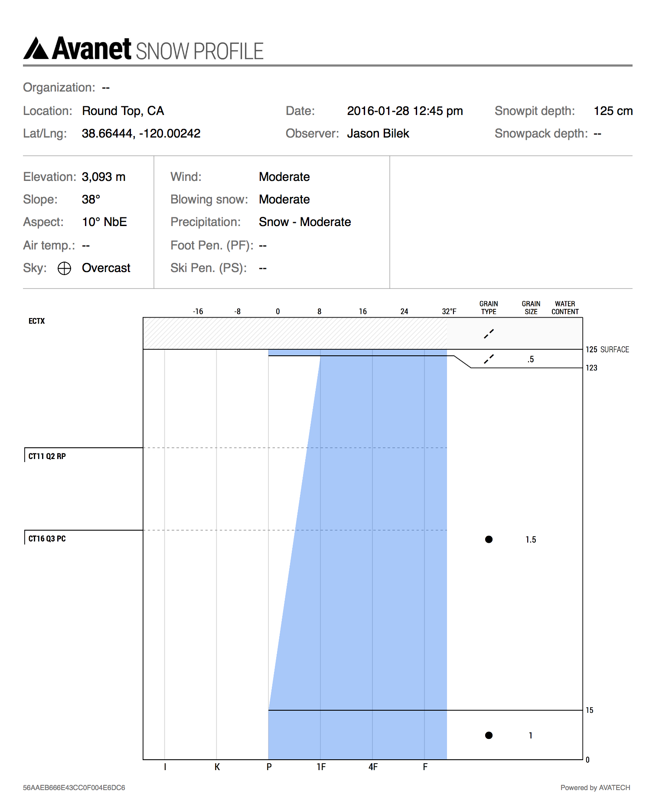Click the 15 cm layer depth label

click(590, 710)
